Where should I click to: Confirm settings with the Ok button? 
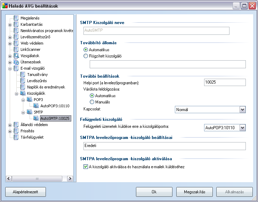point(154,192)
